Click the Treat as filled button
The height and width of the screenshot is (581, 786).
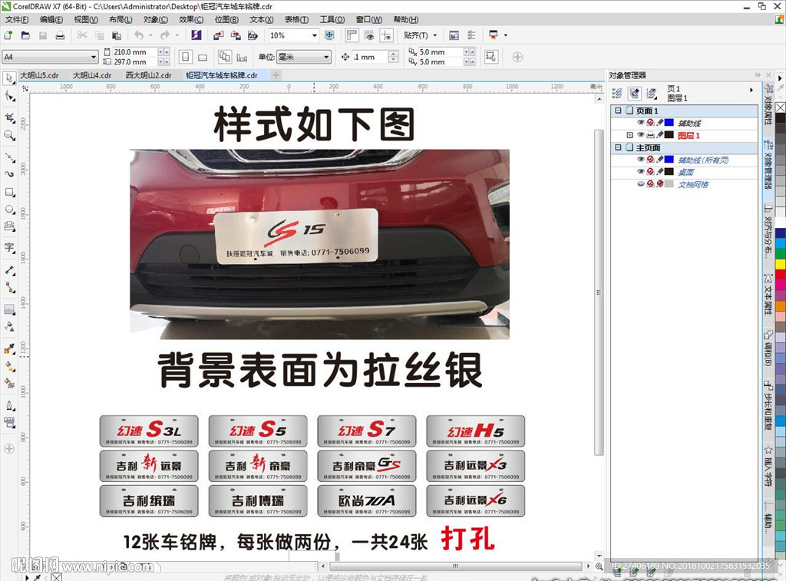(x=491, y=57)
